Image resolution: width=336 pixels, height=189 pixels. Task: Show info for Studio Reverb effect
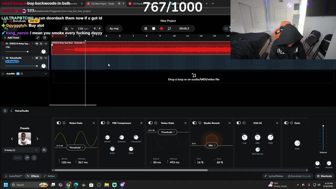(200, 123)
